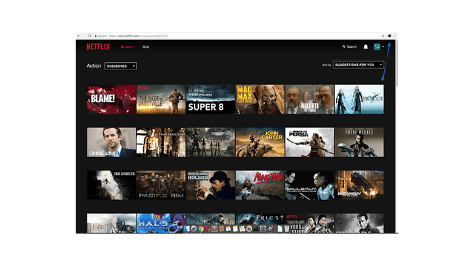Open the soldiers movie next to John Carter

tap(210, 142)
